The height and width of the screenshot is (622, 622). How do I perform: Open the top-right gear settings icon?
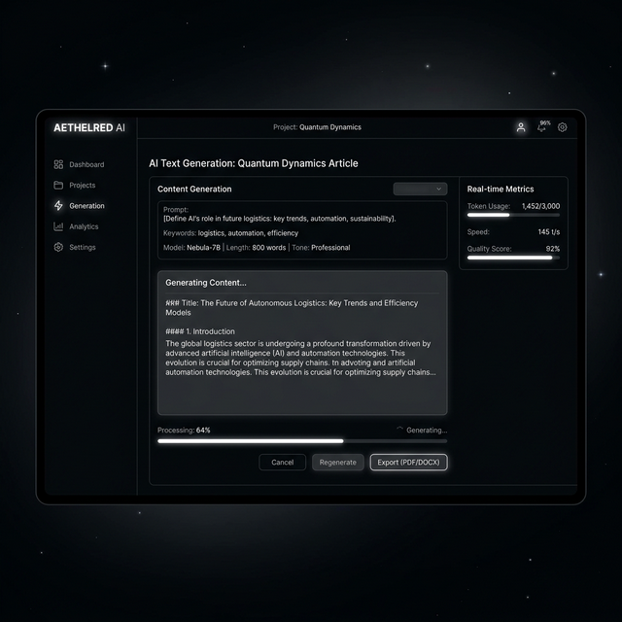[x=562, y=127]
